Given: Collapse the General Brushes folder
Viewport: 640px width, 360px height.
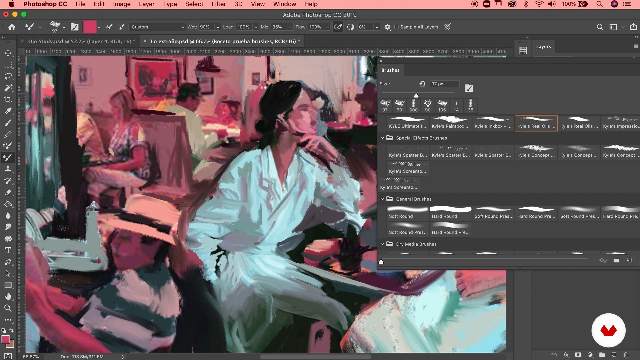Looking at the screenshot, I should point(382,199).
